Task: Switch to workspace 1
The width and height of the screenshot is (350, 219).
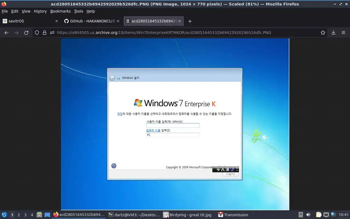Action: (12, 215)
